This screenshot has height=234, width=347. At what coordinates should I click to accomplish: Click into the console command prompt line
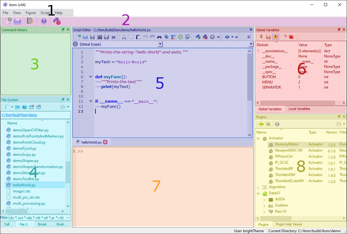(165, 151)
